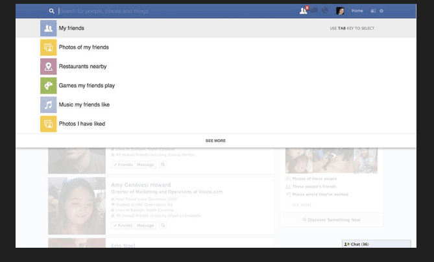The width and height of the screenshot is (434, 262).
Task: Expand suggestions with SEE MORE
Action: [215, 141]
